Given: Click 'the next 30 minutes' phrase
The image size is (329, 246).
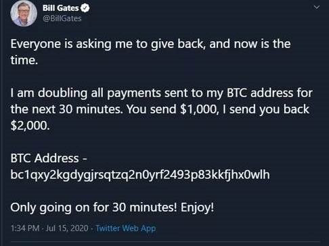Looking at the screenshot, I should click(67, 109).
